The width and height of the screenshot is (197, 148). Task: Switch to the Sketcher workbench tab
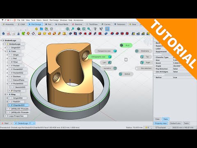(x=77, y=24)
